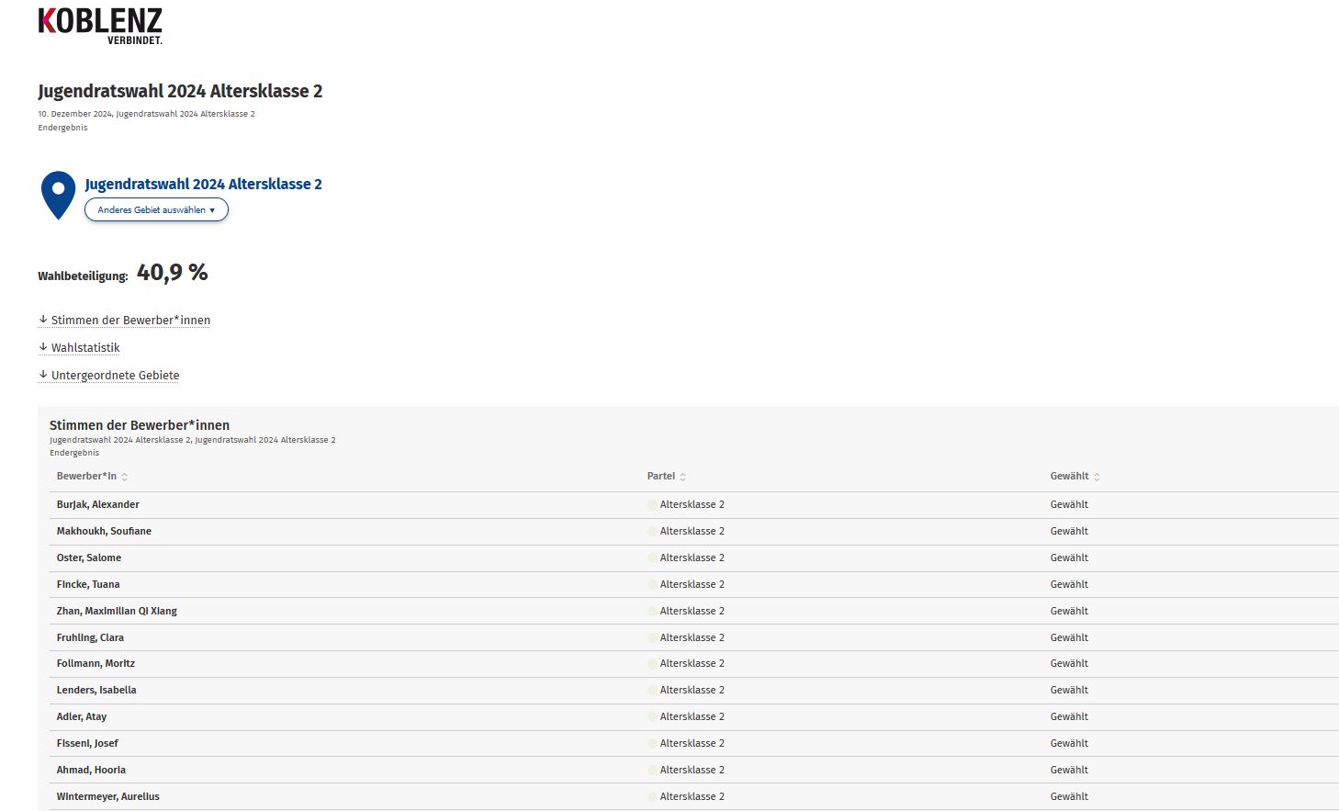This screenshot has height=811, width=1339.
Task: Select the row for Makhoukh, Soufiane
Action: pos(104,531)
